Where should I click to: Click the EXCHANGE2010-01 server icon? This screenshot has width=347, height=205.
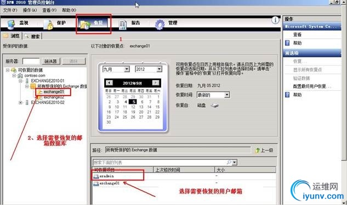[x=27, y=81]
